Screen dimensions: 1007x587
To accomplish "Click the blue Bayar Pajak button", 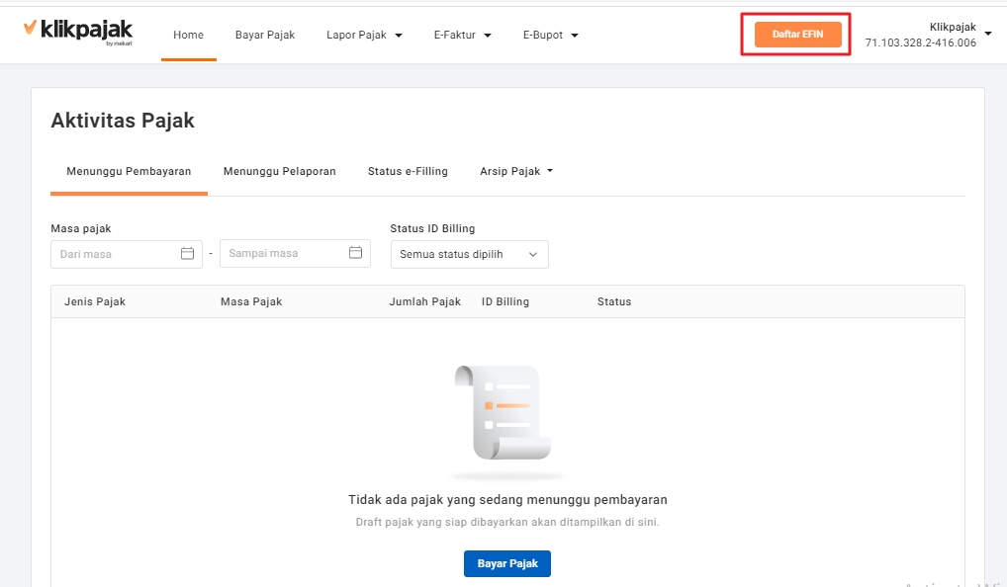I will [x=507, y=563].
